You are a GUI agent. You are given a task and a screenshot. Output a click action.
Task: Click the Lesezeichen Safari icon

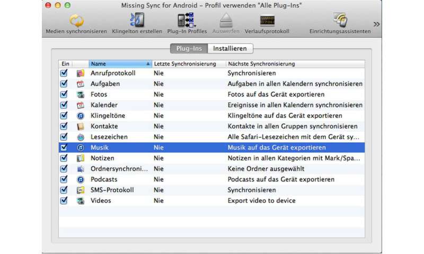click(x=81, y=137)
